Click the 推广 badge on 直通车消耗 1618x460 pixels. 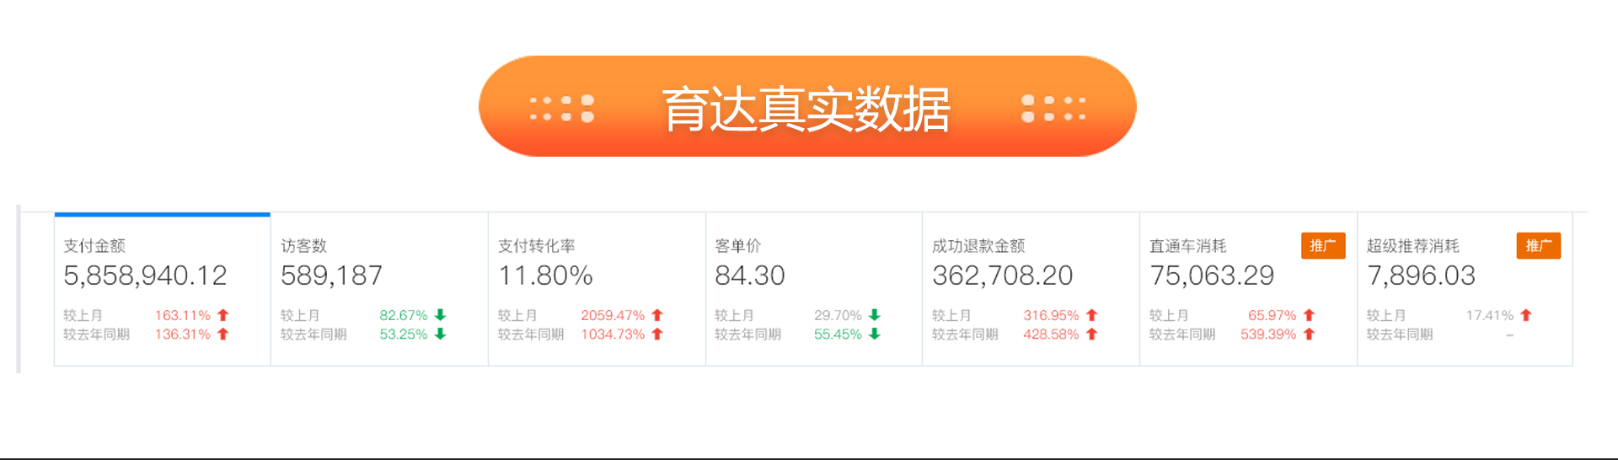1323,245
